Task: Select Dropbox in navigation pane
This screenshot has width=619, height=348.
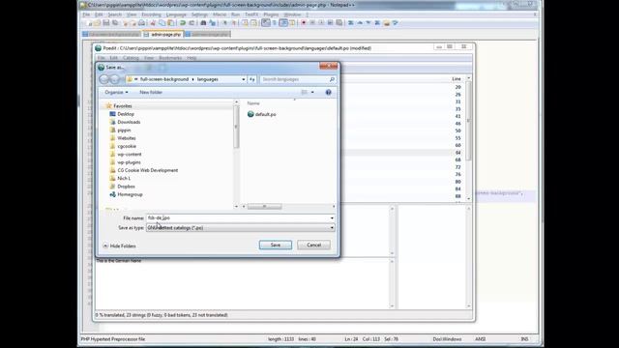Action: coord(123,187)
